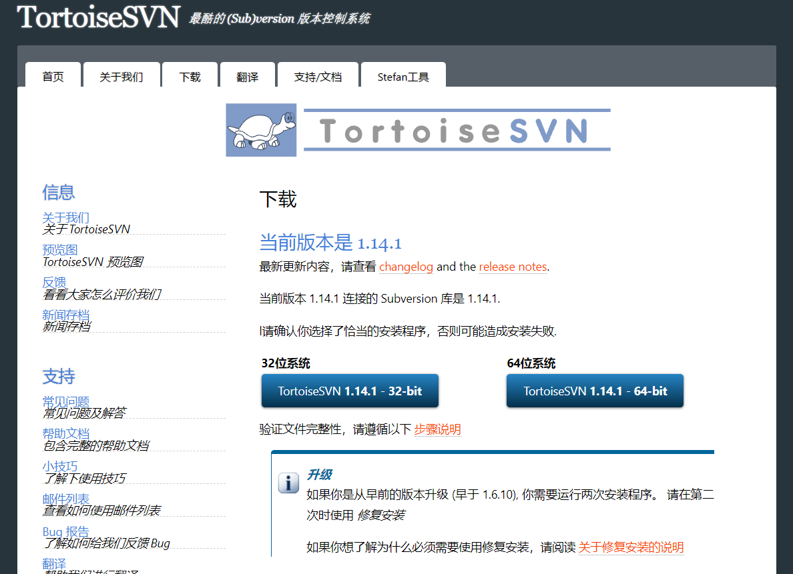Open the 关于我们 sidebar link
This screenshot has width=793, height=574.
point(65,217)
